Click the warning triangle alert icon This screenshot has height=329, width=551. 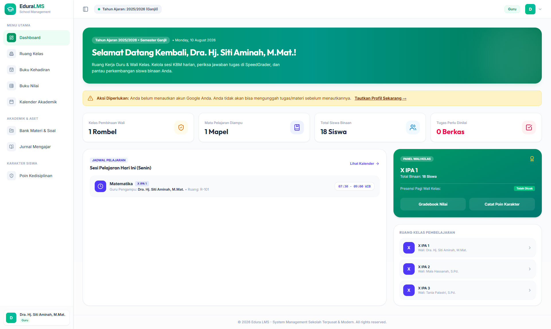(90, 98)
